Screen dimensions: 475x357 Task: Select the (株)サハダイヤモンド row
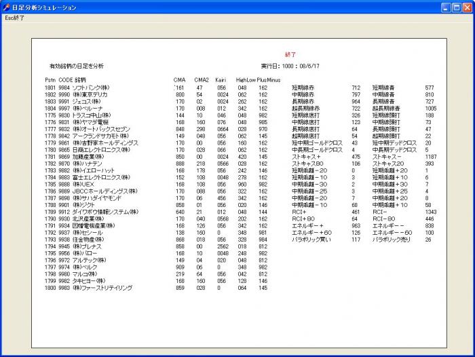tap(156, 198)
